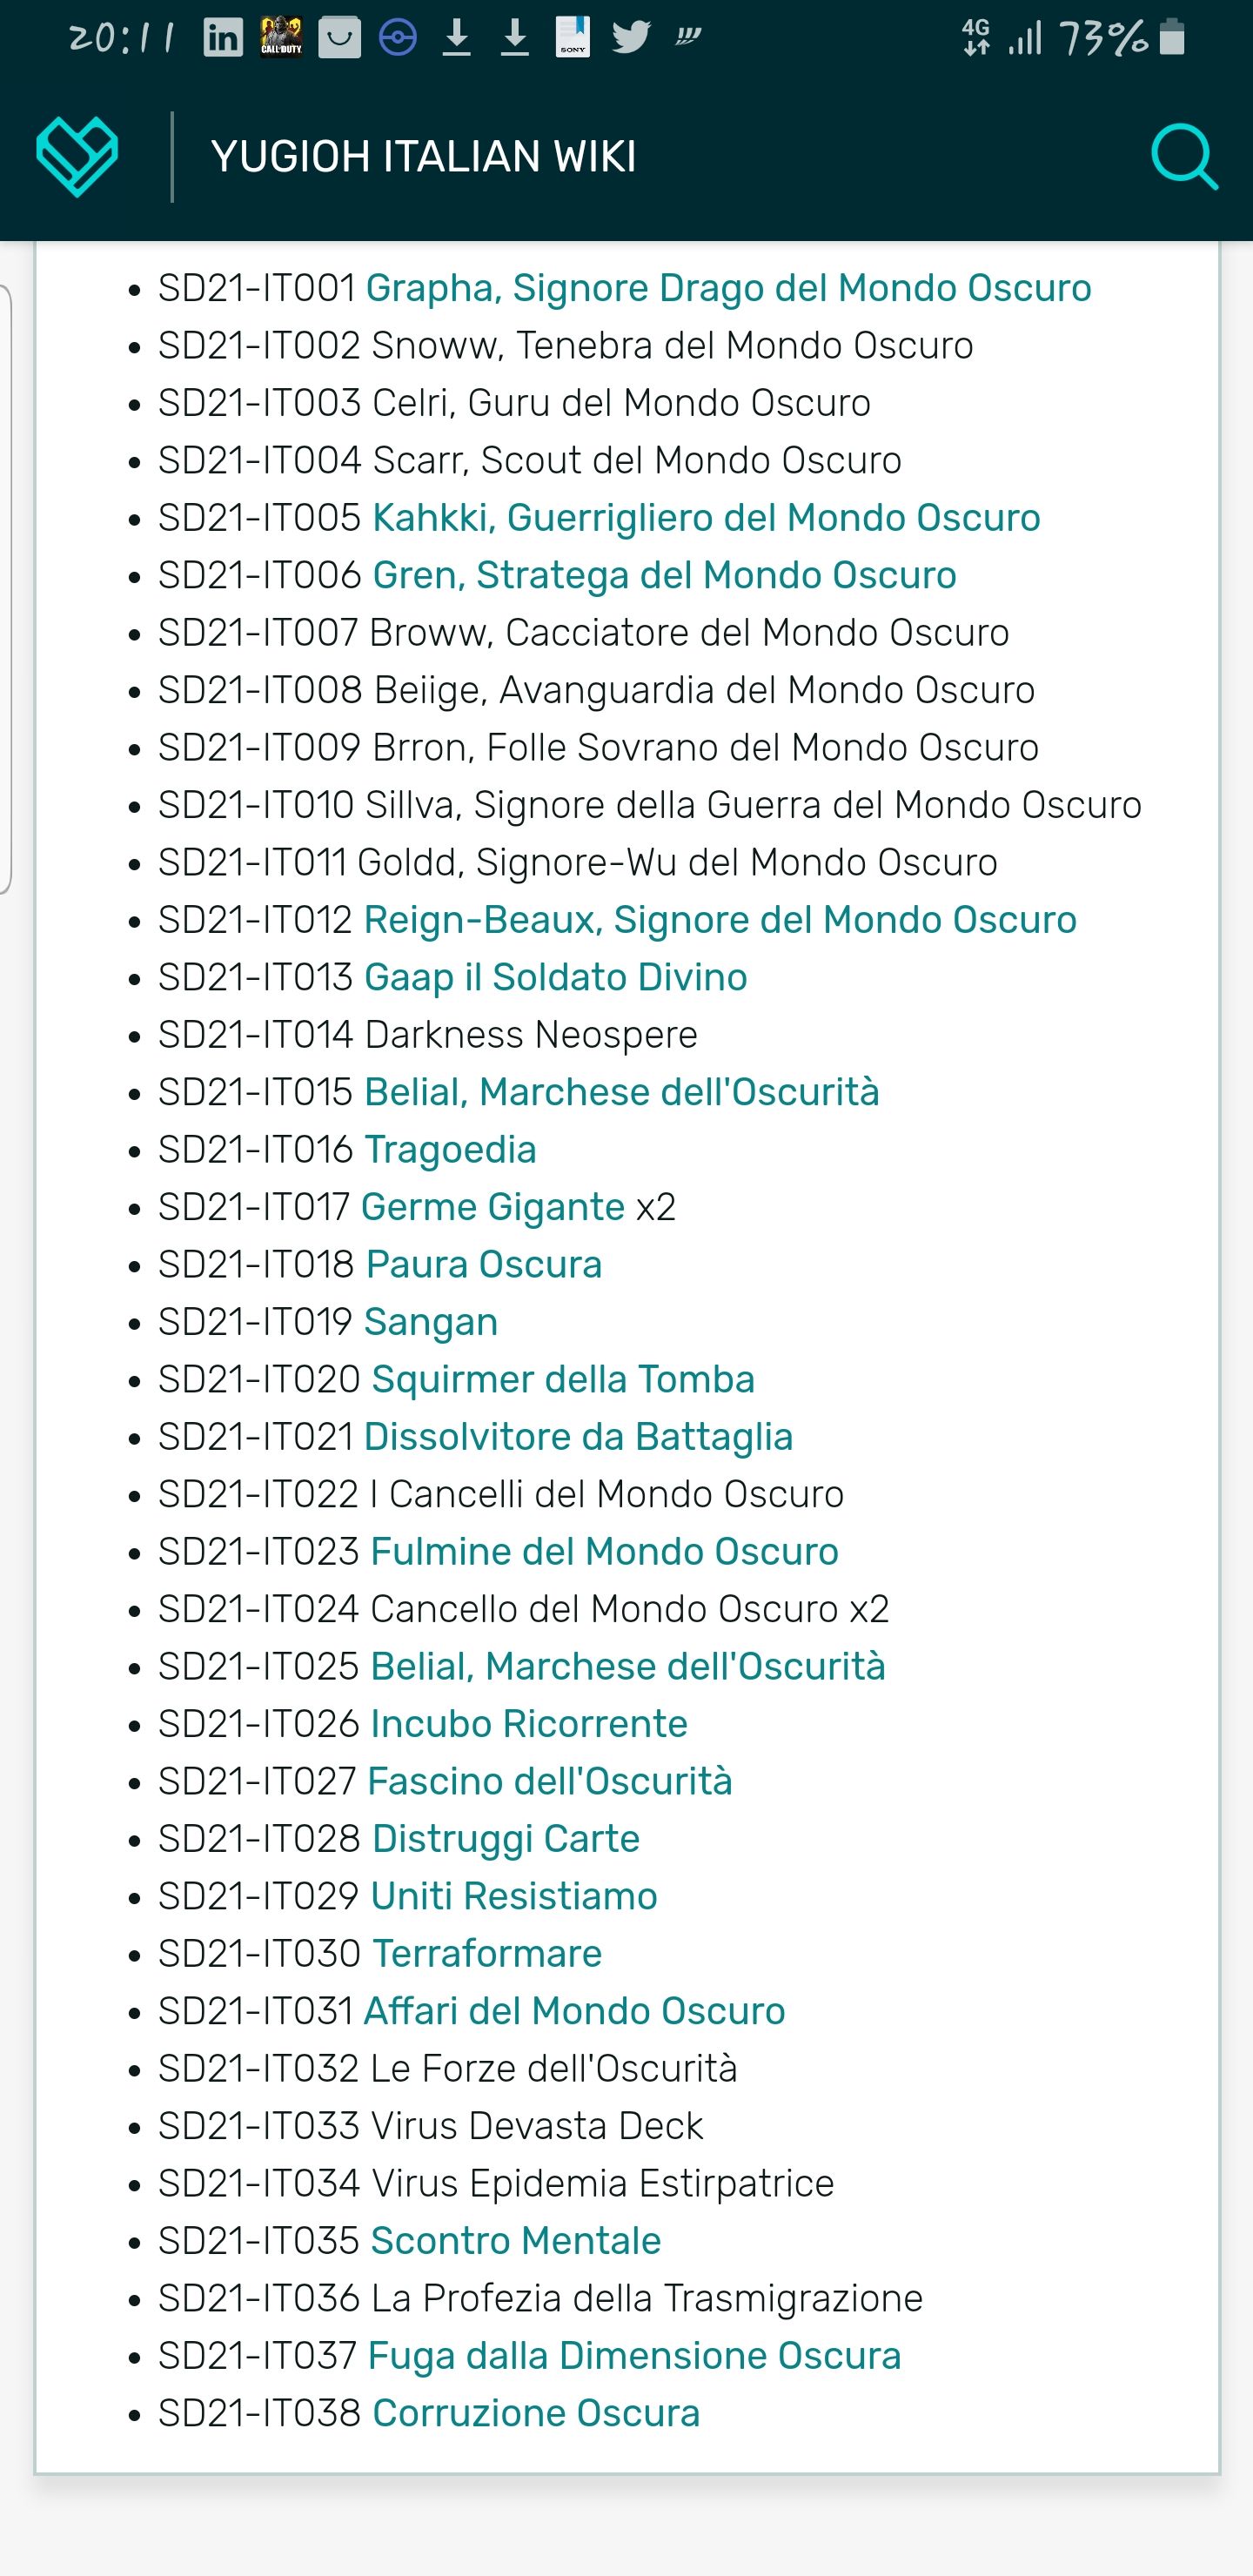Follow the Corruzione Oscura link

point(536,2413)
